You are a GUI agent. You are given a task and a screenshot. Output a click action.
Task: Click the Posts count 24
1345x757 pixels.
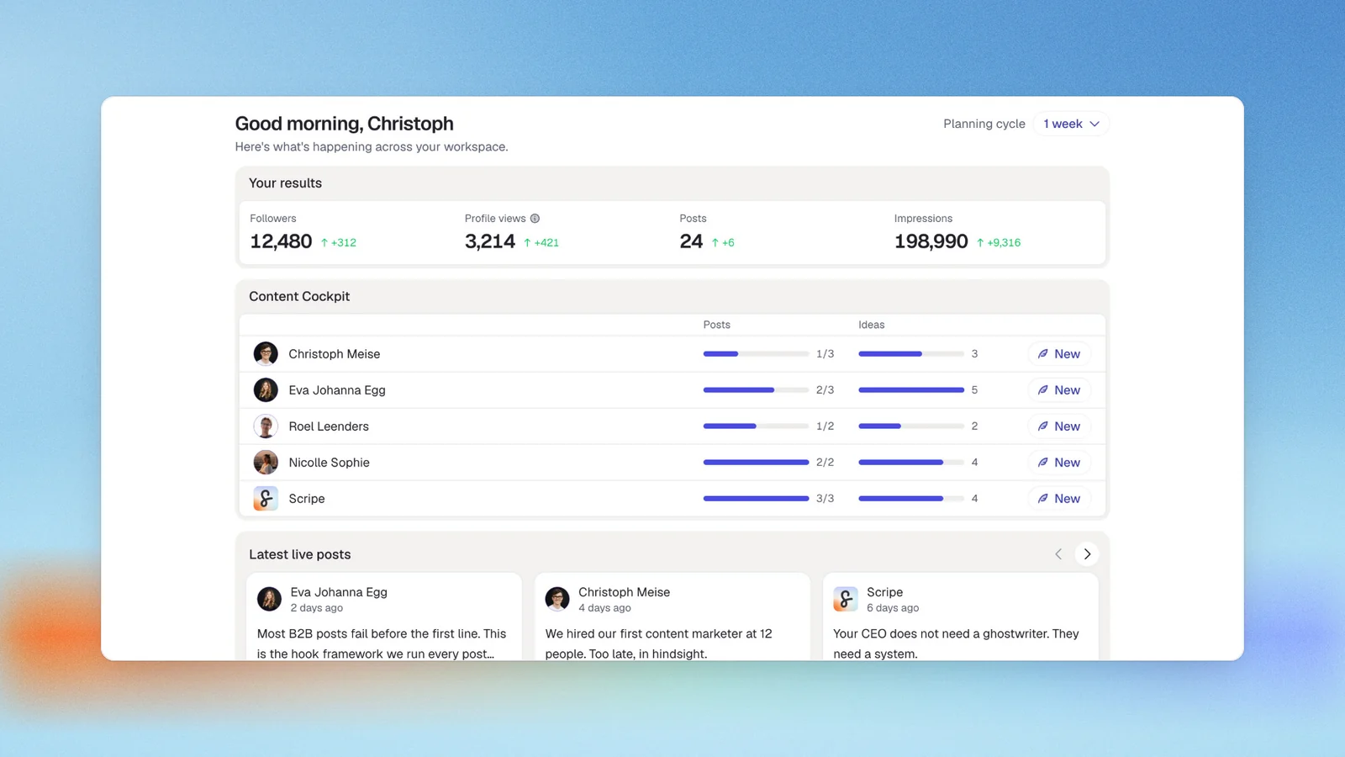click(691, 241)
